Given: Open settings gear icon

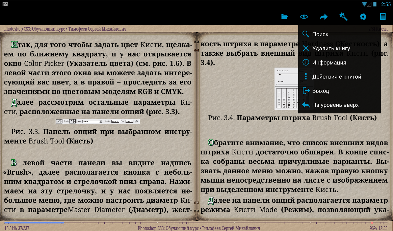Looking at the screenshot, I should (x=363, y=17).
